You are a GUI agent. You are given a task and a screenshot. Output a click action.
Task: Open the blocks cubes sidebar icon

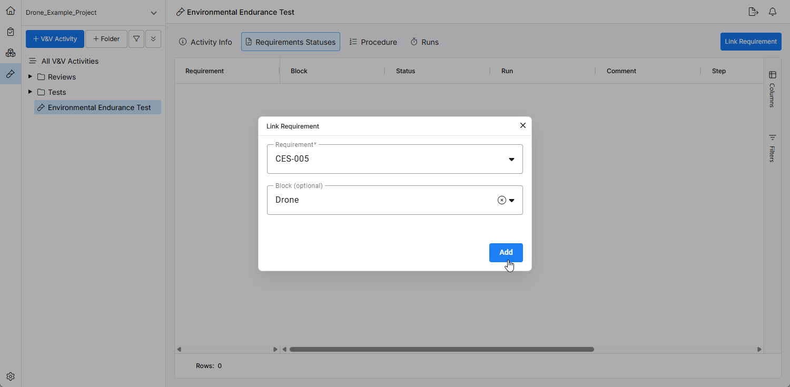point(11,53)
